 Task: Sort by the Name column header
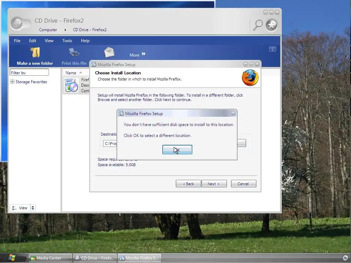click(x=71, y=73)
